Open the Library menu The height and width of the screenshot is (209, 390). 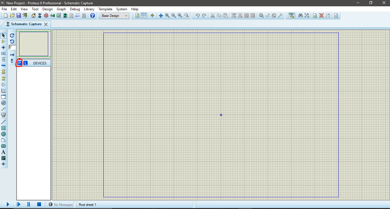pos(89,9)
